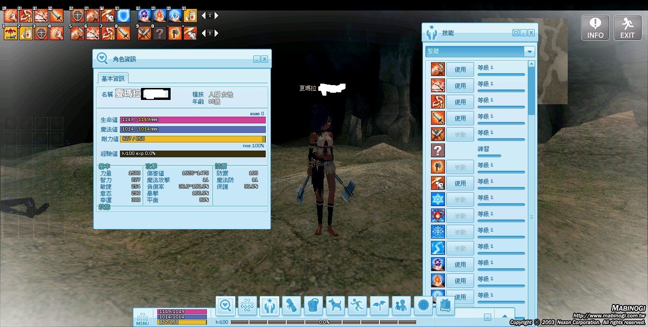Viewport: 648px width, 327px height.
Task: Advance top hotkey bar page with right arrow
Action: pyautogui.click(x=216, y=16)
